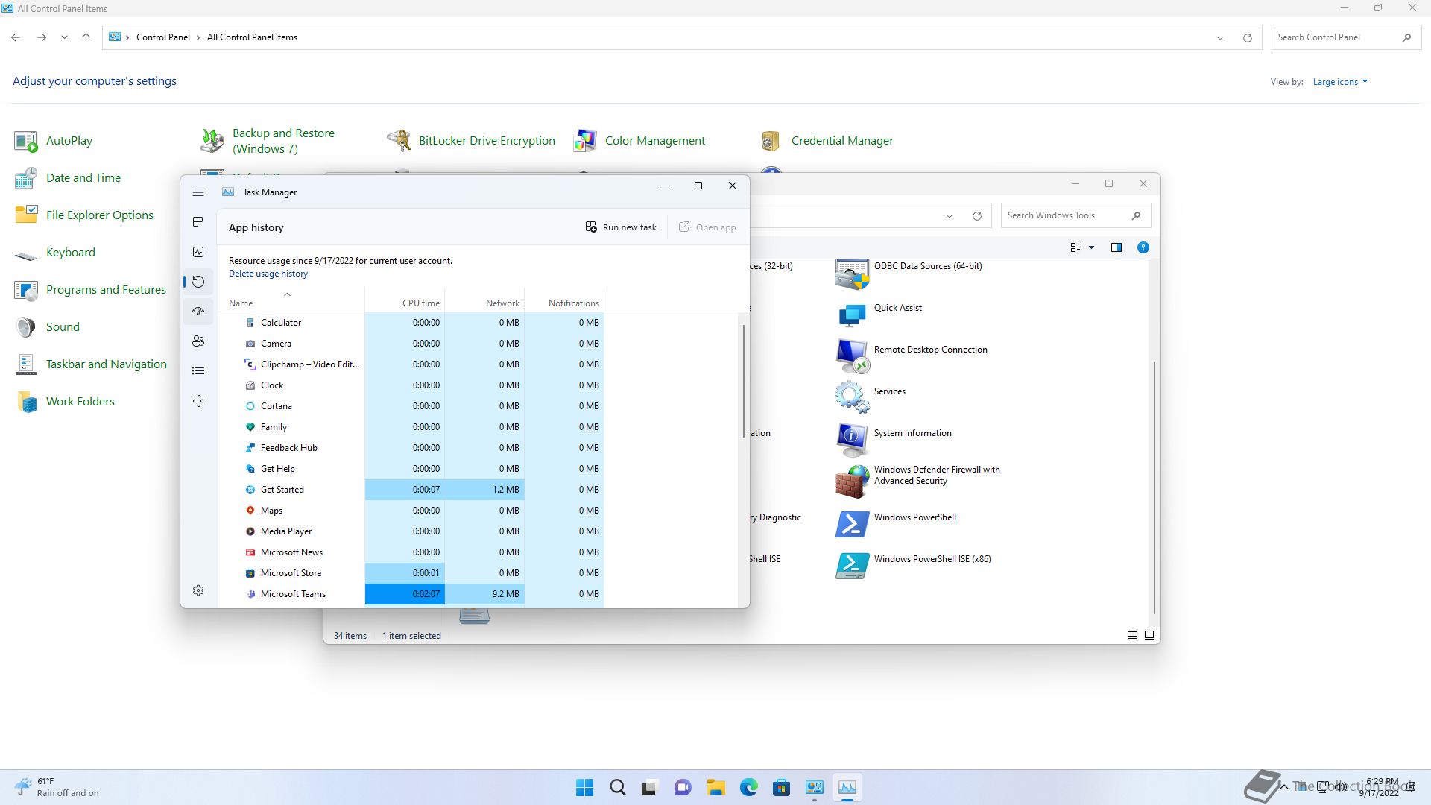The image size is (1431, 805).
Task: Open Performance page in Task Manager sidebar
Action: coord(198,252)
